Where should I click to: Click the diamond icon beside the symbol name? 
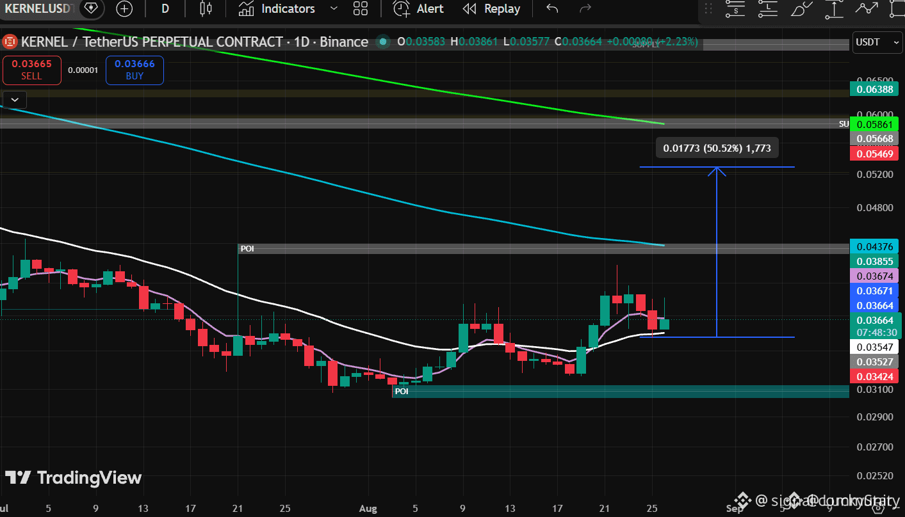[x=91, y=8]
